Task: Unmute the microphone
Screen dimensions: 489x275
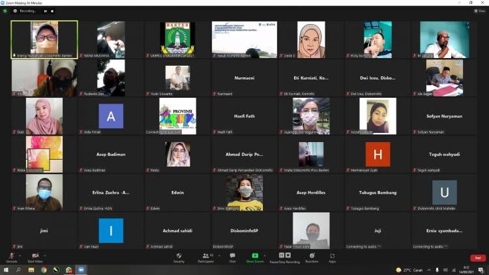Action: coord(11,257)
